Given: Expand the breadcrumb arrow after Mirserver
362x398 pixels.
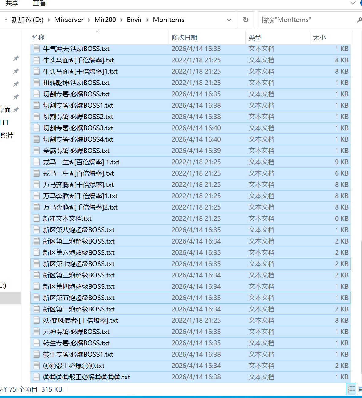Looking at the screenshot, I should pyautogui.click(x=89, y=20).
